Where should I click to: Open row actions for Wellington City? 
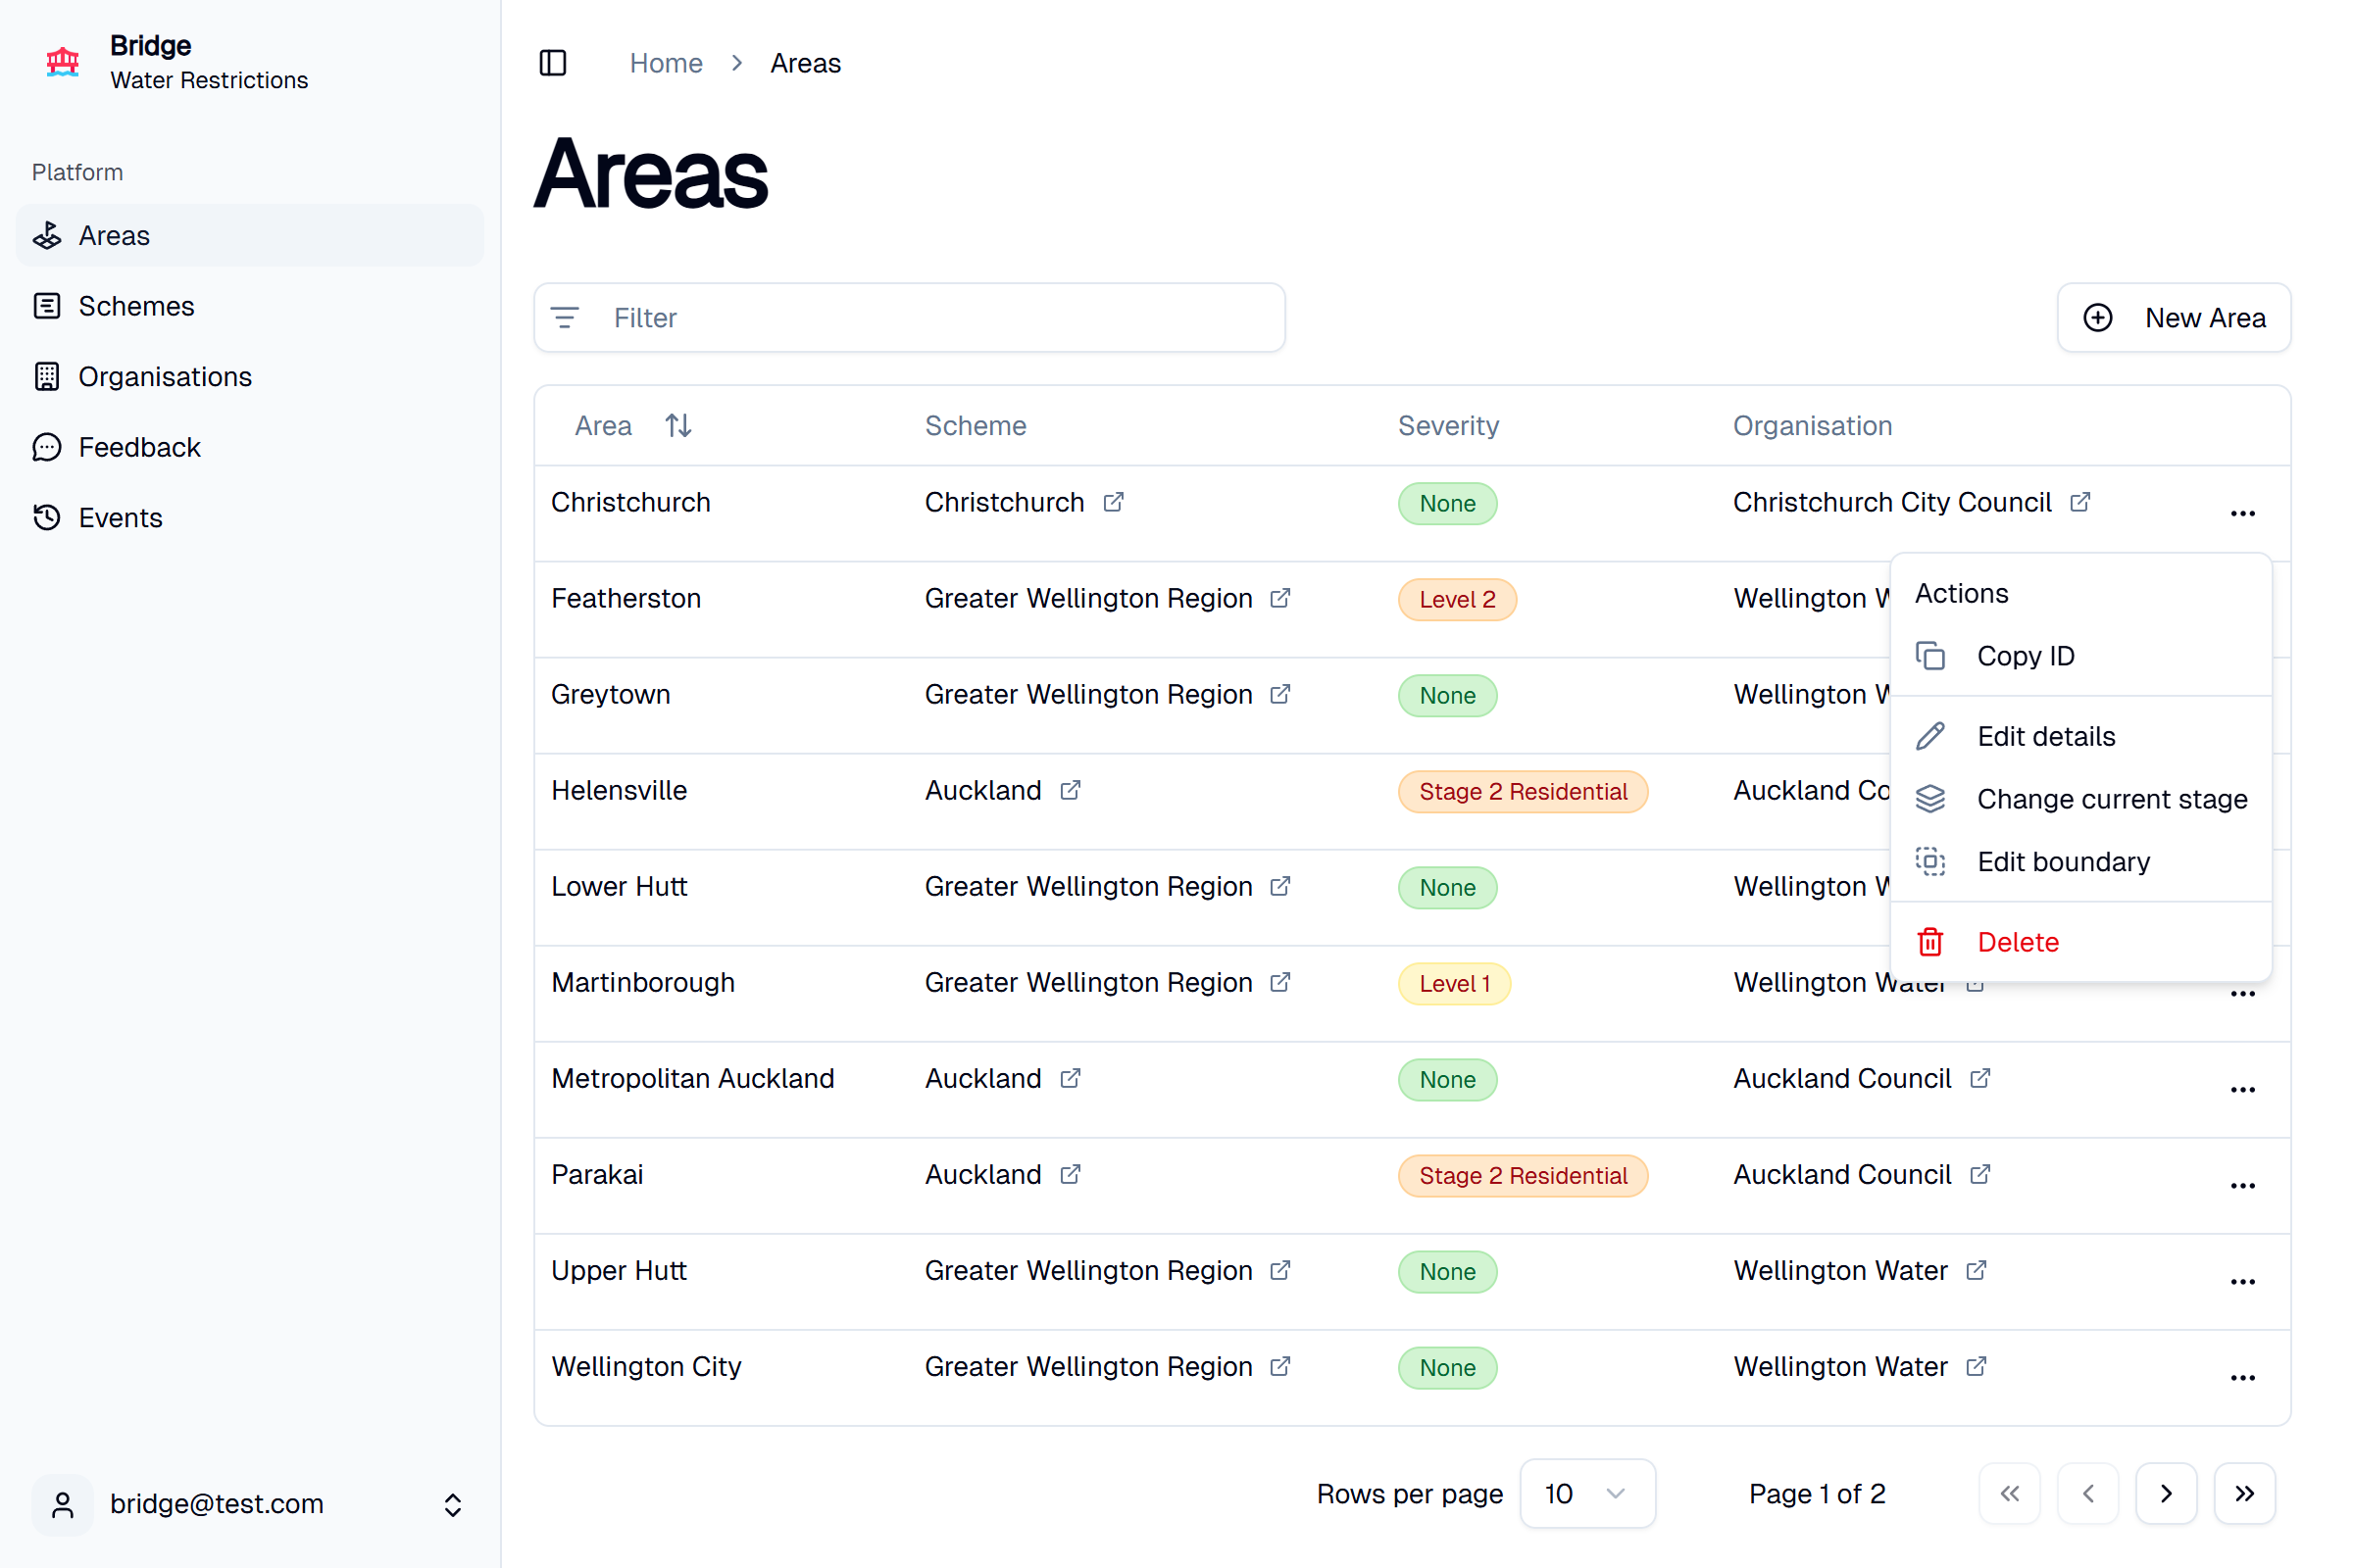click(x=2242, y=1377)
